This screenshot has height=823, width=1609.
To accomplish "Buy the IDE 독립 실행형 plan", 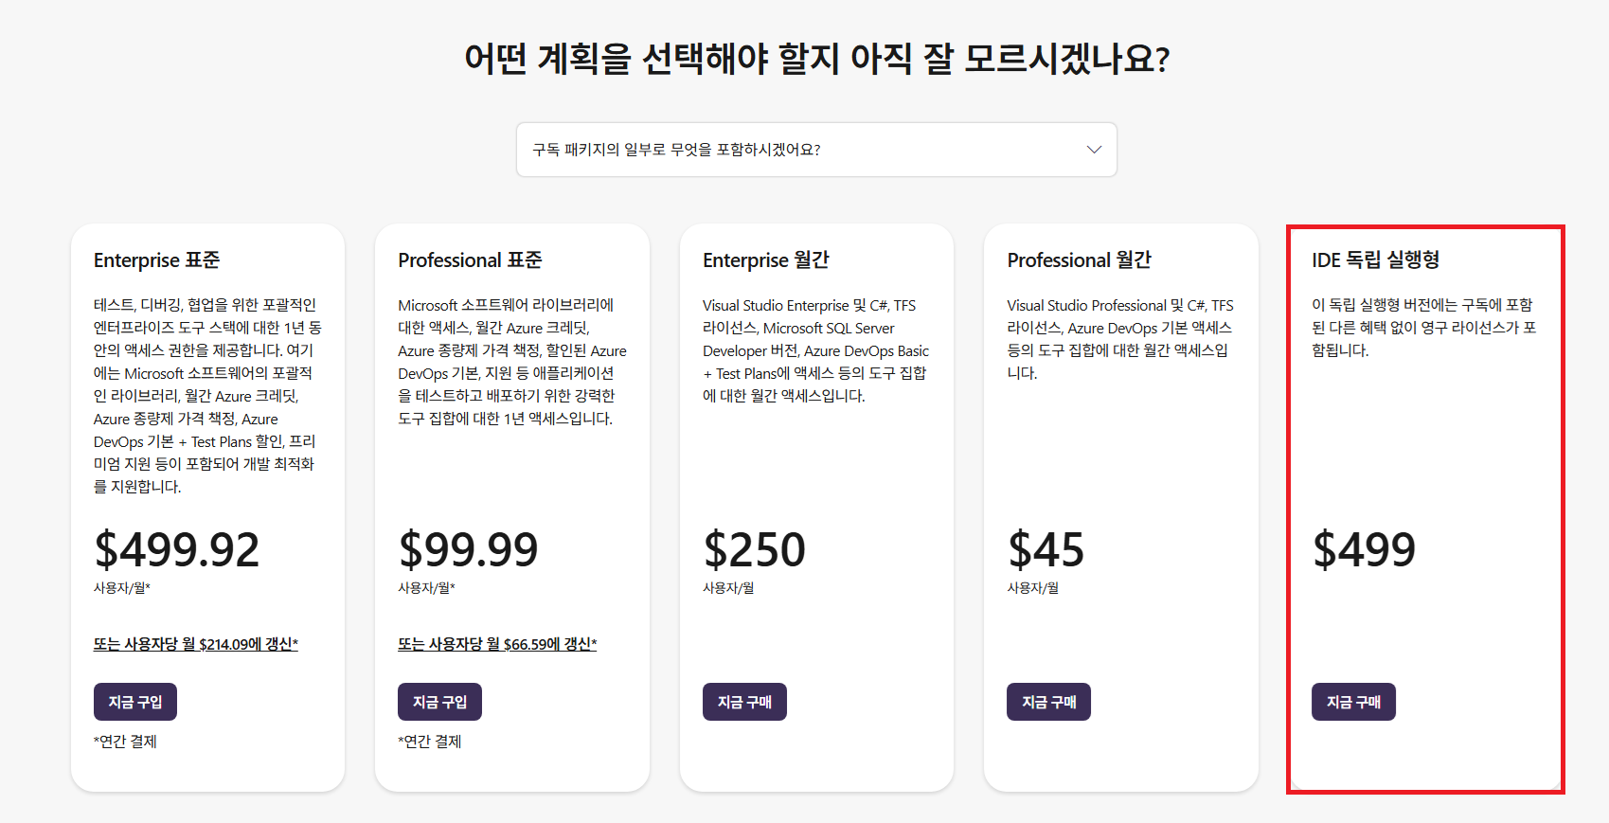I will [x=1353, y=702].
